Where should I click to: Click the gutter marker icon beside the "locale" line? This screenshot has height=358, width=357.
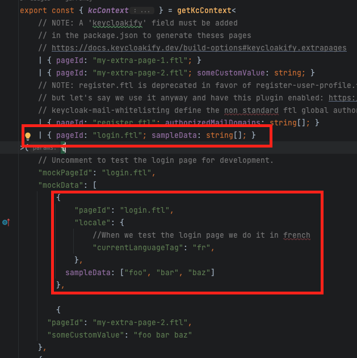pyautogui.click(x=6, y=222)
